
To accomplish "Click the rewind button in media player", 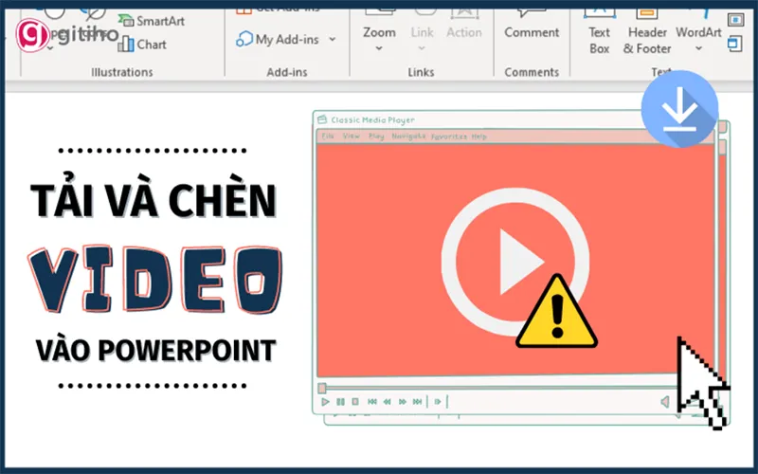I will point(388,402).
